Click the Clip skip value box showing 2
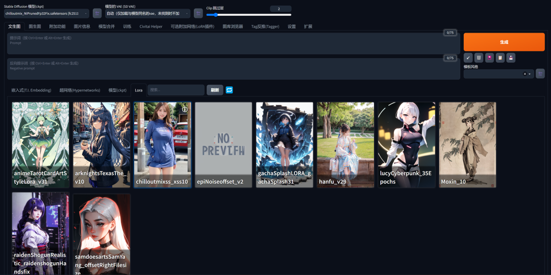The height and width of the screenshot is (275, 551). 281,9
